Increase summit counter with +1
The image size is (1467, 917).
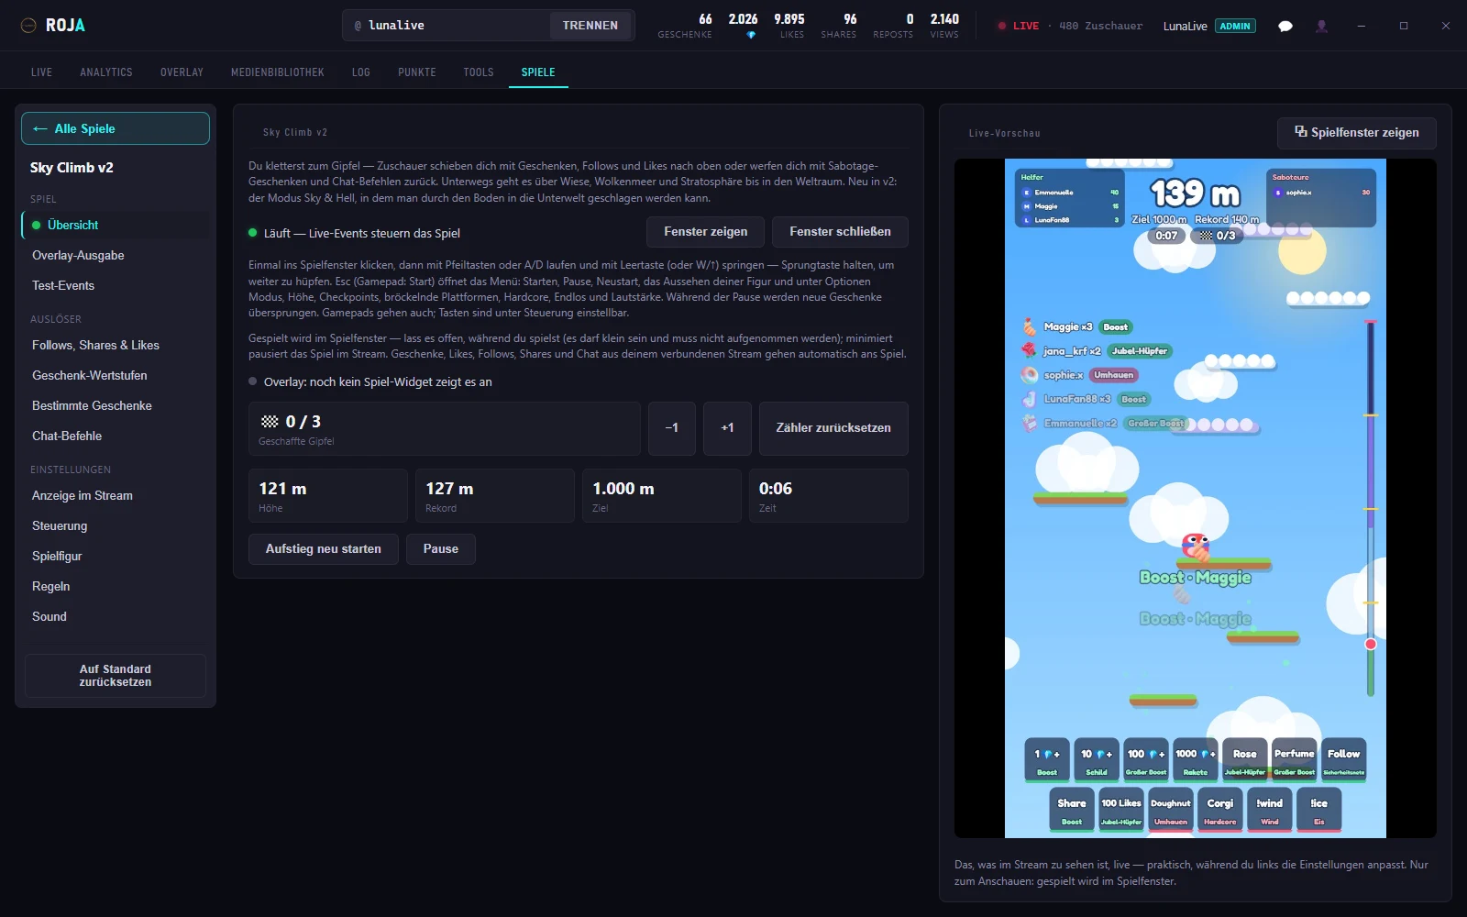click(727, 428)
